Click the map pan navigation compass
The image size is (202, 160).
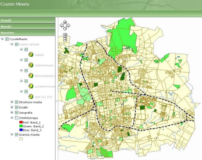pyautogui.click(x=65, y=25)
